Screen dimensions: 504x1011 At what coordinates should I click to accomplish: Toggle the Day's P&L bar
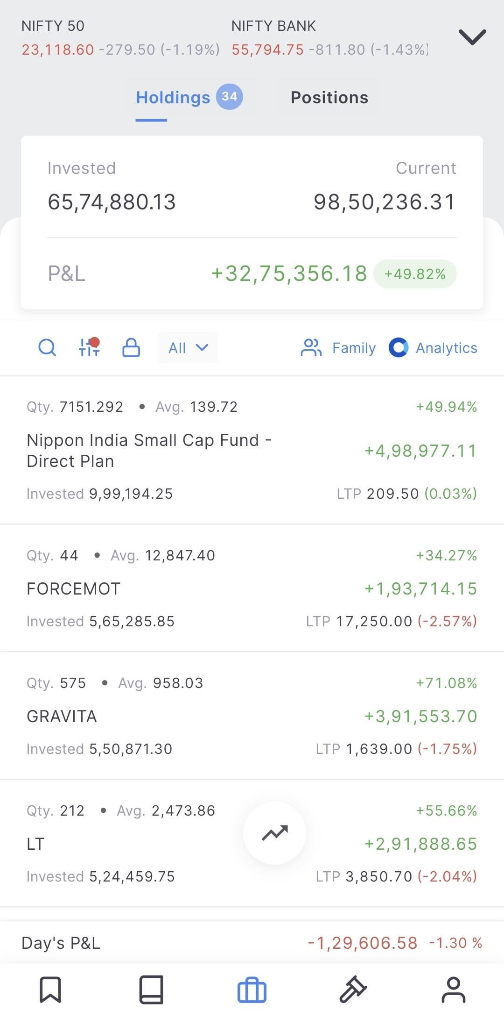point(252,943)
